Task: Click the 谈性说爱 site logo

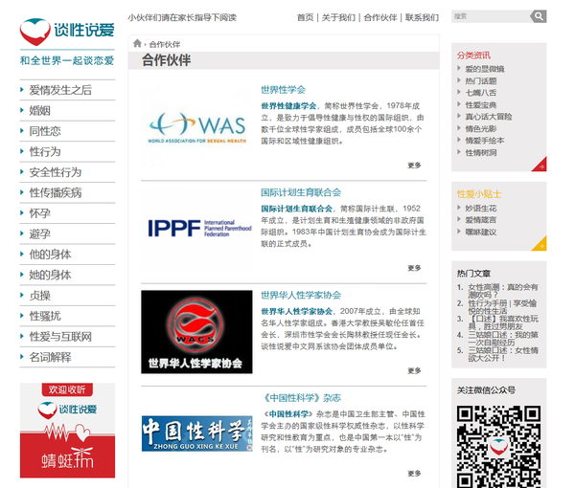Action: tap(67, 32)
